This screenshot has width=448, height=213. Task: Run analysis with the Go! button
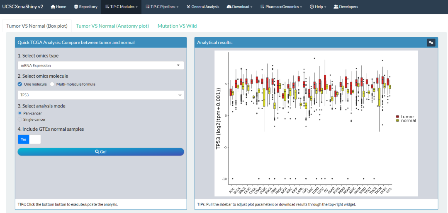[x=100, y=152]
